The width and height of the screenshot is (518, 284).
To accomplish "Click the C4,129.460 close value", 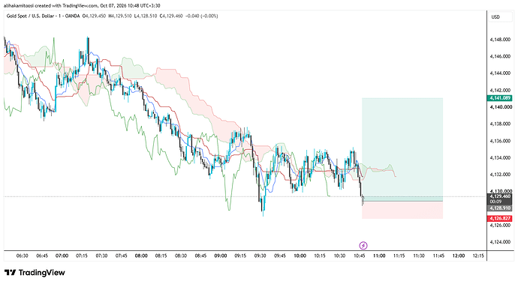I will point(171,16).
